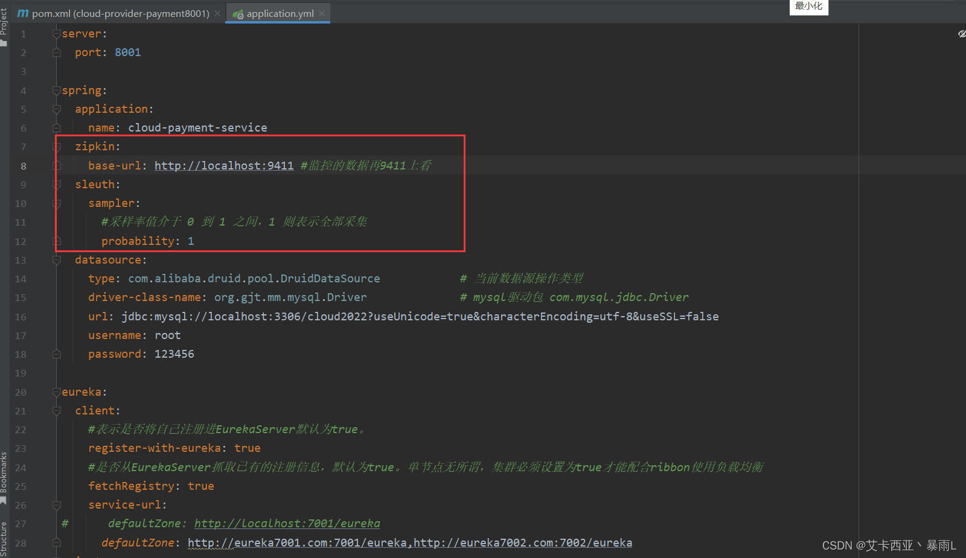Fold the client section at line 21
Screen dimensions: 966x558
pyautogui.click(x=56, y=411)
